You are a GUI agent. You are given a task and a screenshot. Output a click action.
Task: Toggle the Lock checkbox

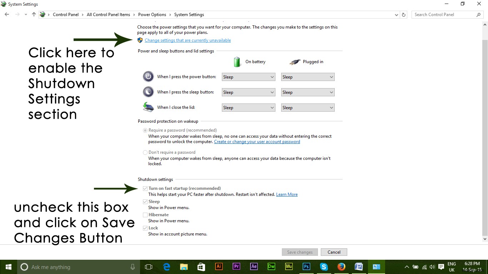pyautogui.click(x=145, y=228)
